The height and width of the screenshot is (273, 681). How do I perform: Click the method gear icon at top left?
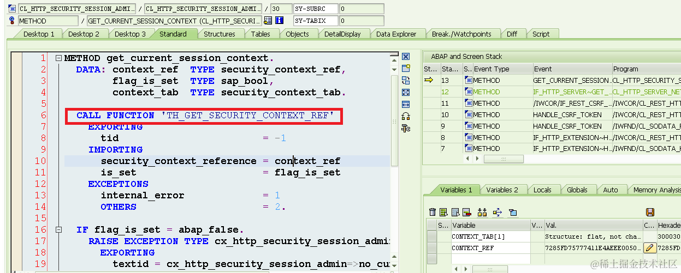point(12,21)
